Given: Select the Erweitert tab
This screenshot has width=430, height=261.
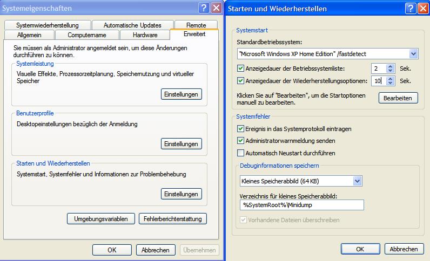Looking at the screenshot, I should 194,34.
